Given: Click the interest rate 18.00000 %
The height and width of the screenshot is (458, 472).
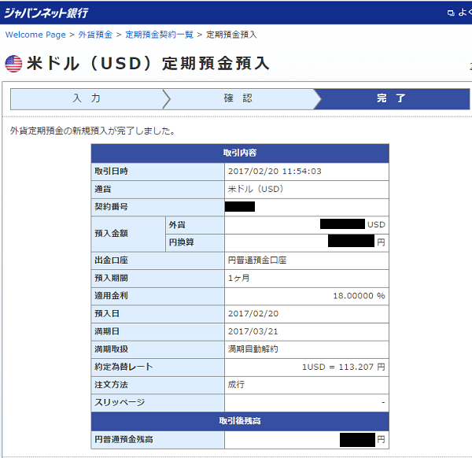Looking at the screenshot, I should pyautogui.click(x=359, y=296).
